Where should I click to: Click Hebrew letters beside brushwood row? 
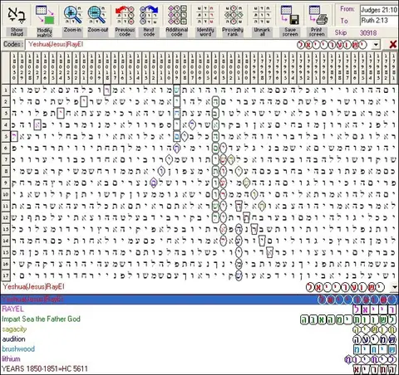pyautogui.click(x=375, y=349)
